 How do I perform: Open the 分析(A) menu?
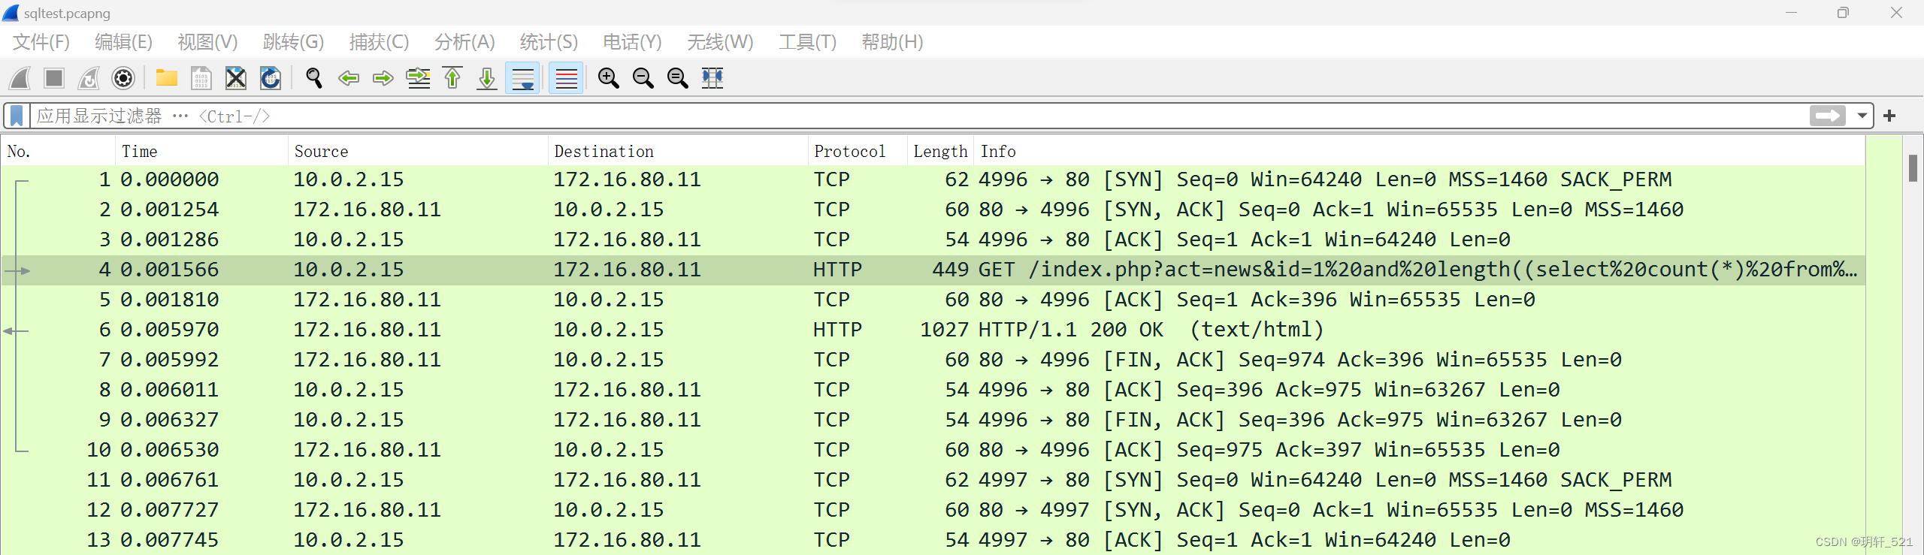coord(464,42)
